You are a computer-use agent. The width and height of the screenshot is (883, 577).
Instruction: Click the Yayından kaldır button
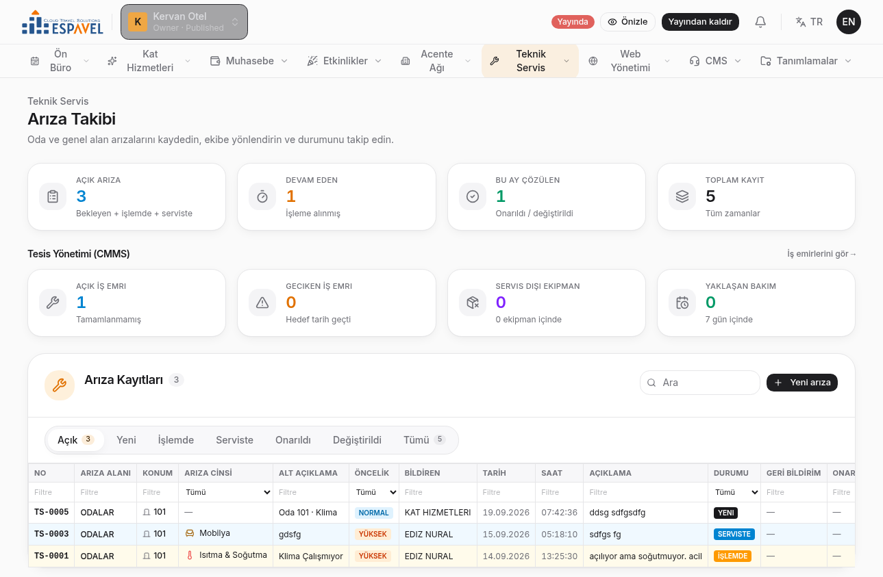700,22
